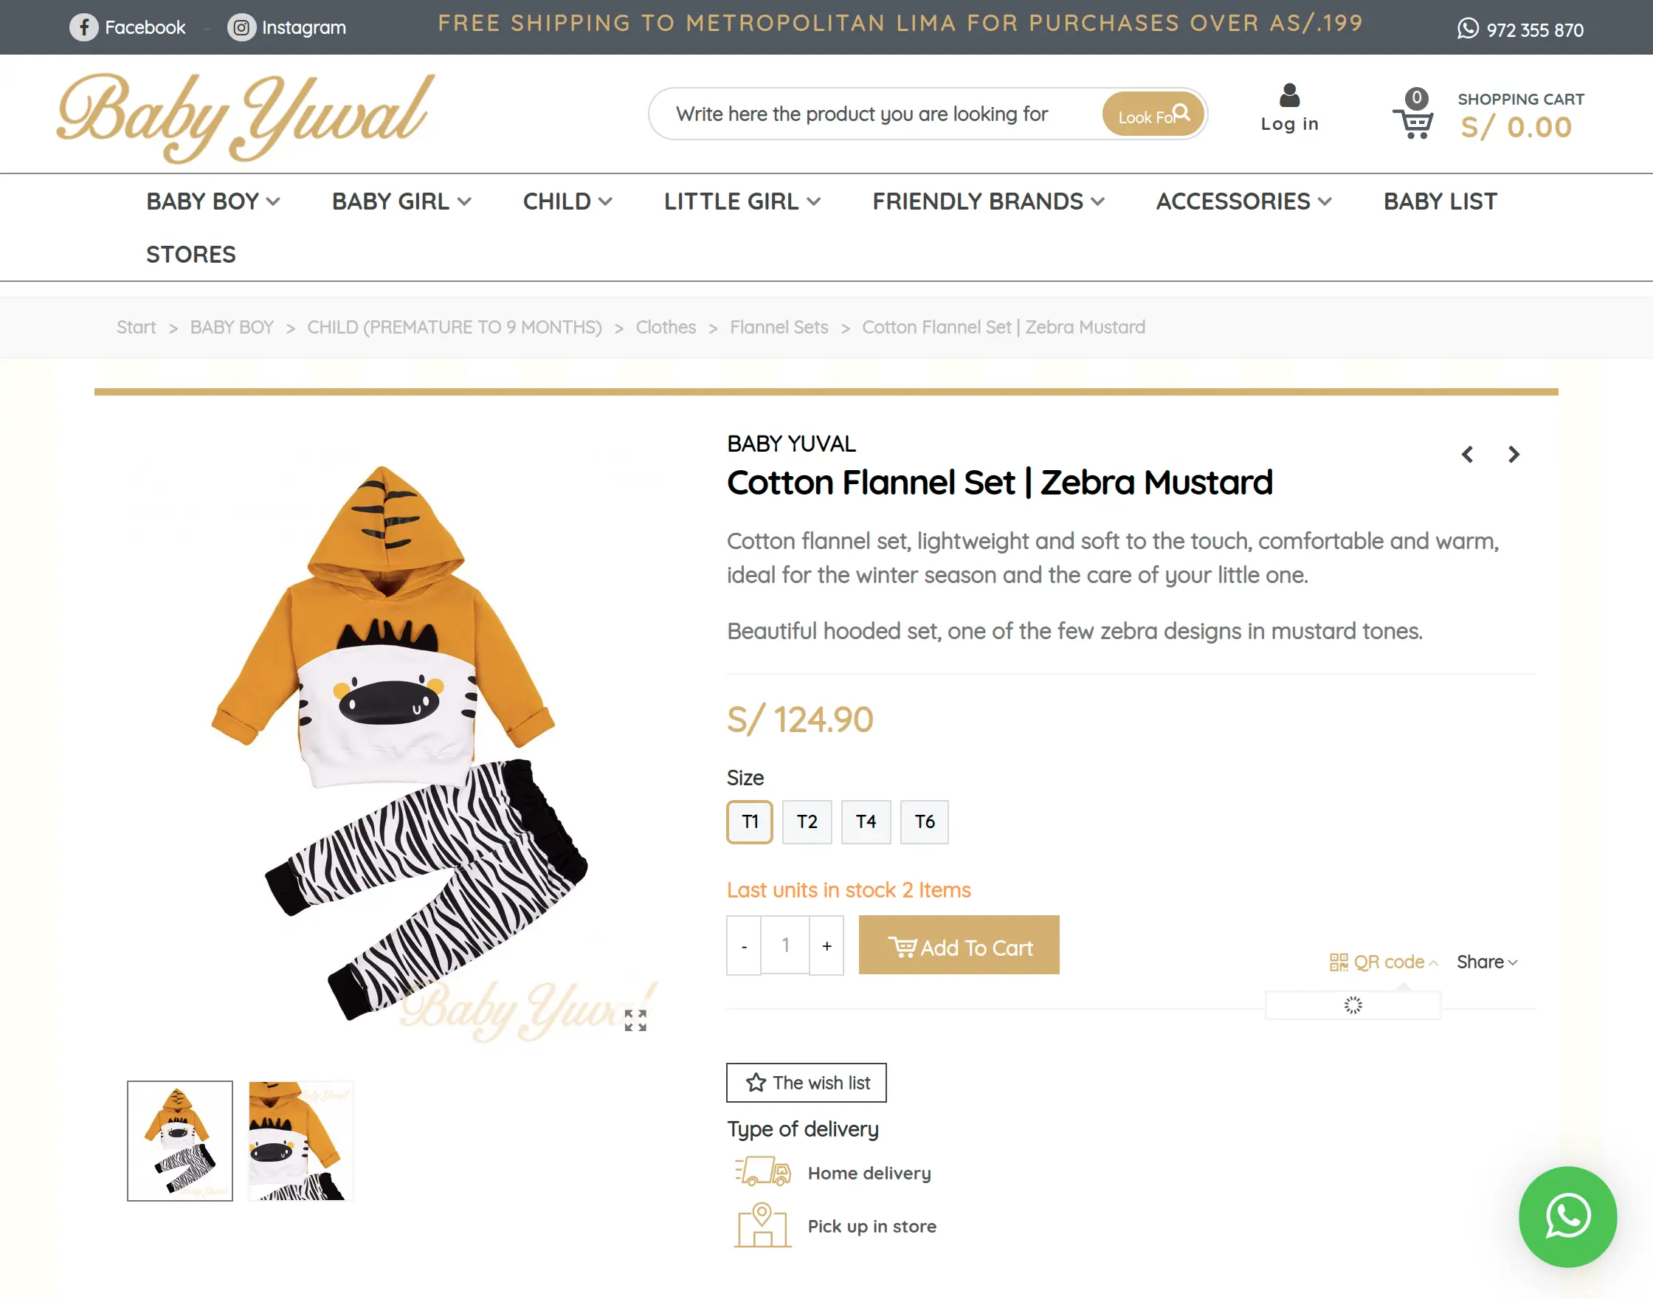Expand the Share dropdown
Image resolution: width=1653 pixels, height=1299 pixels.
[1486, 961]
